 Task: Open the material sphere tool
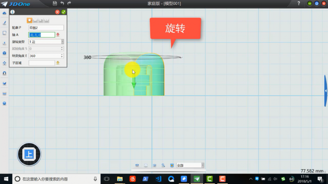pos(5,103)
